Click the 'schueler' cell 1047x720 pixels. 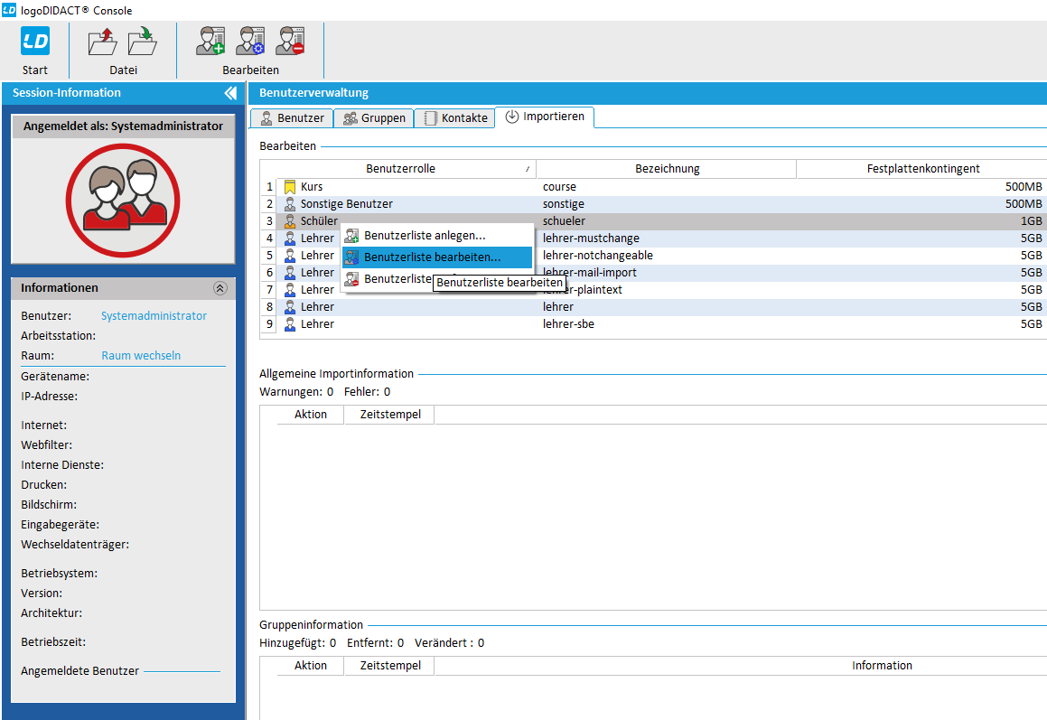pos(667,221)
